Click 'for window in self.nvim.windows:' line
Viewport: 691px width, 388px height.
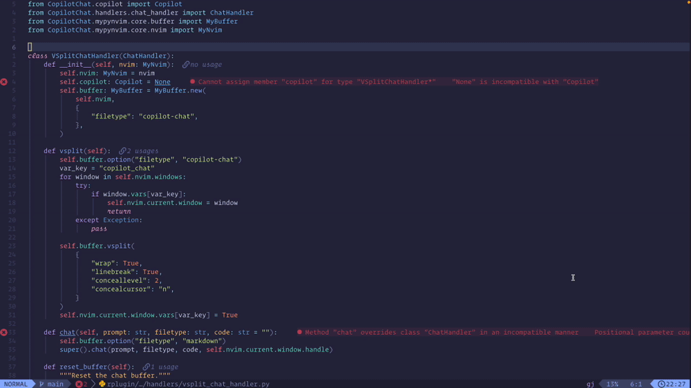[x=122, y=177]
